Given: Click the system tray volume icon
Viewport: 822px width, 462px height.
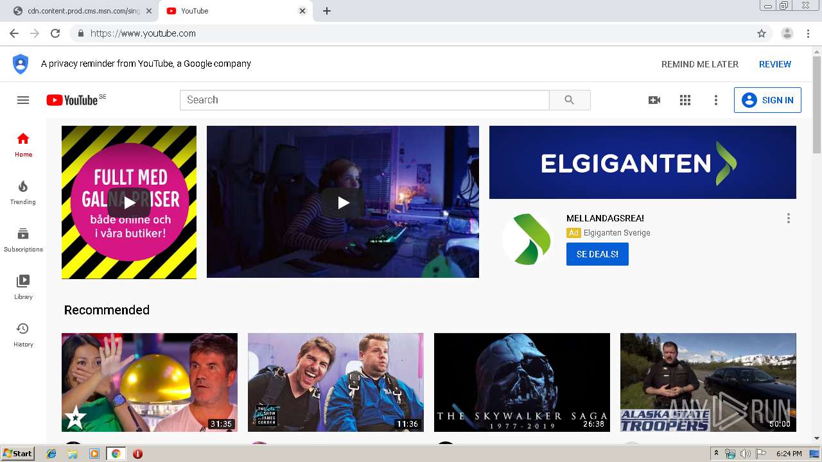Looking at the screenshot, I should coord(746,454).
